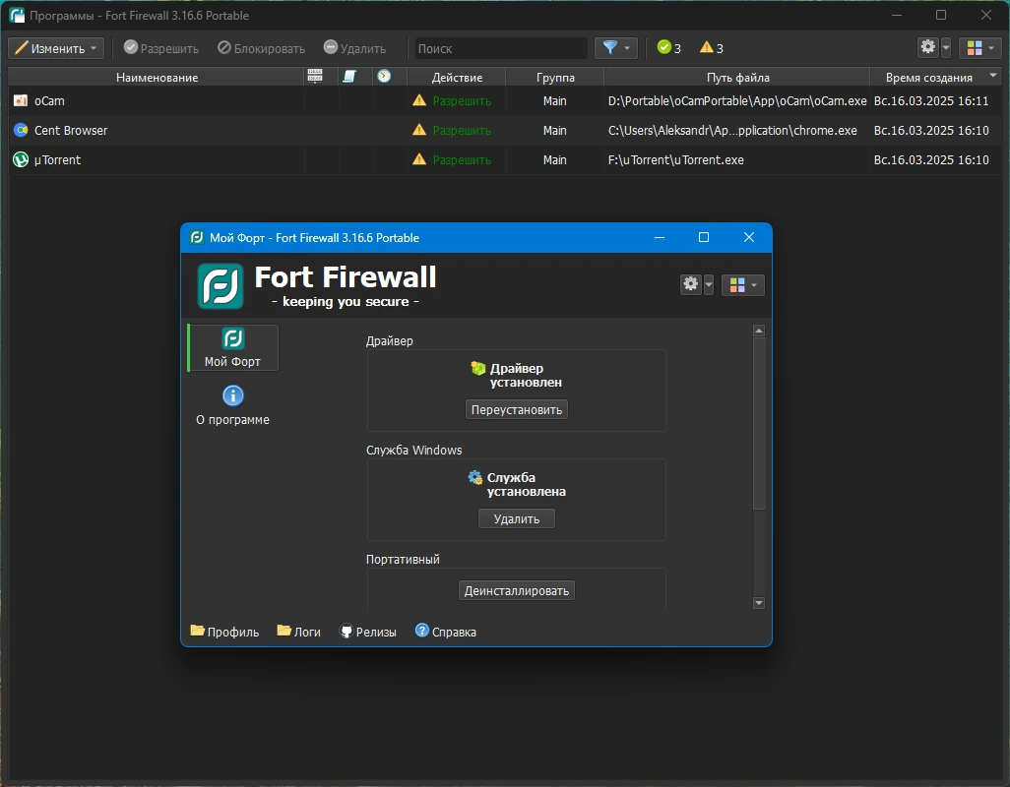The image size is (1010, 787).
Task: Click Разрешить action in oCam row
Action: [462, 101]
